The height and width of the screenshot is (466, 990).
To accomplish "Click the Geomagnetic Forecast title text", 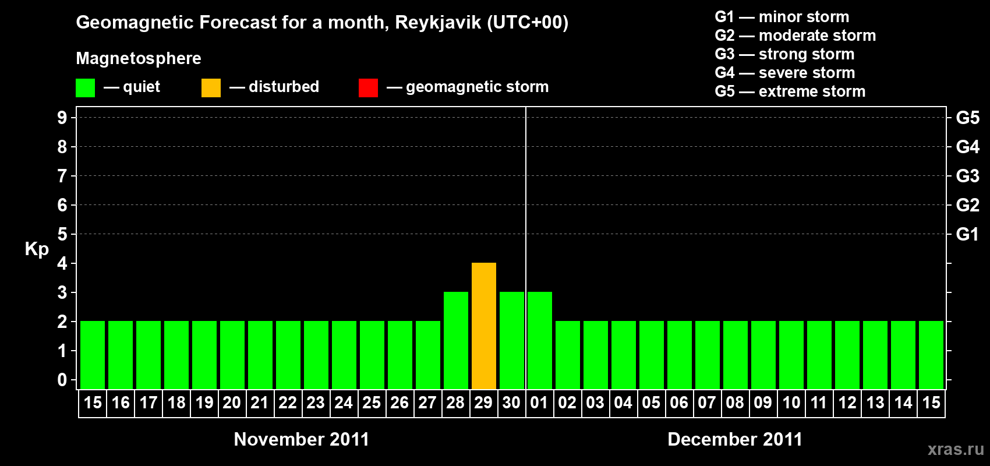I will pyautogui.click(x=322, y=23).
